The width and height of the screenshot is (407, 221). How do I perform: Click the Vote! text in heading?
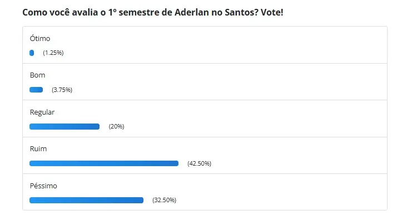pyautogui.click(x=272, y=12)
